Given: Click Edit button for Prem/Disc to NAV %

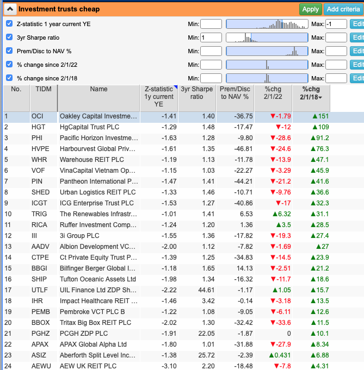Looking at the screenshot, I should 357,51.
